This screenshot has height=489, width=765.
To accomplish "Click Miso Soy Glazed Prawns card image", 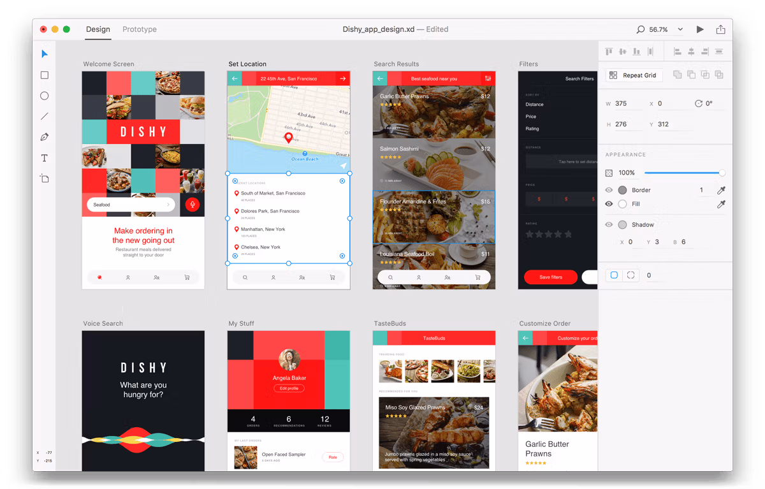I will pos(433,433).
